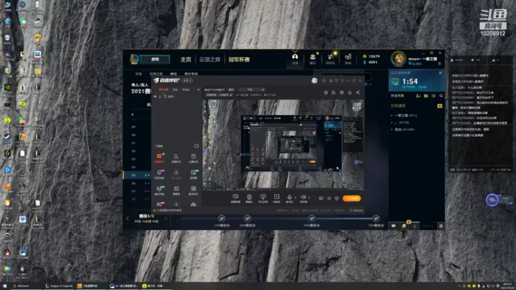This screenshot has height=290, width=516.
Task: Collapse the toolbox panel with round button
Action: (197, 146)
